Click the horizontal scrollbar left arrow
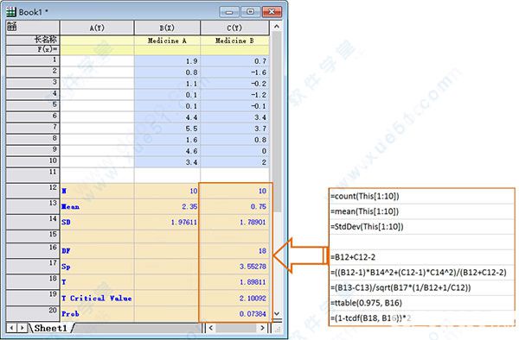The height and width of the screenshot is (340, 519). [x=211, y=328]
